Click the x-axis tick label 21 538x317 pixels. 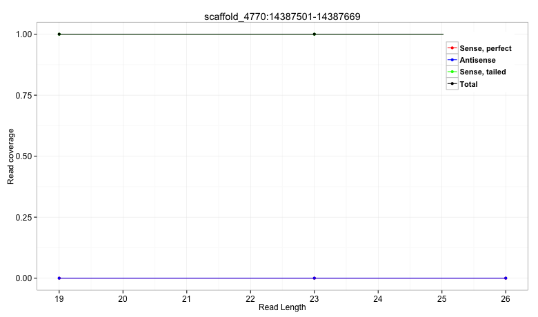187,298
